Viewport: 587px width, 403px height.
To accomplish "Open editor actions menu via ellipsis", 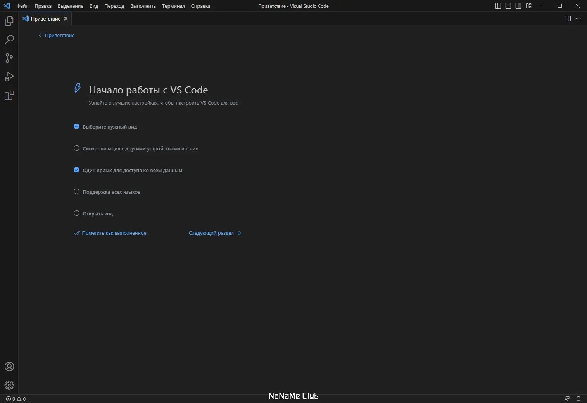I will pos(579,18).
